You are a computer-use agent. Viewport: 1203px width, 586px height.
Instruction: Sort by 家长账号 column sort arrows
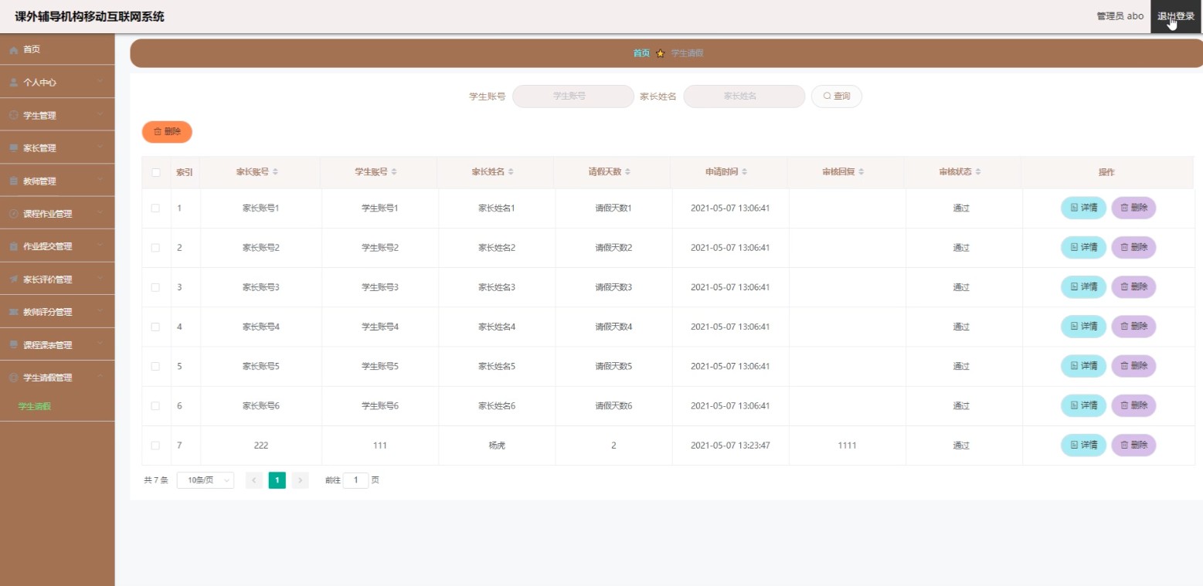click(275, 172)
